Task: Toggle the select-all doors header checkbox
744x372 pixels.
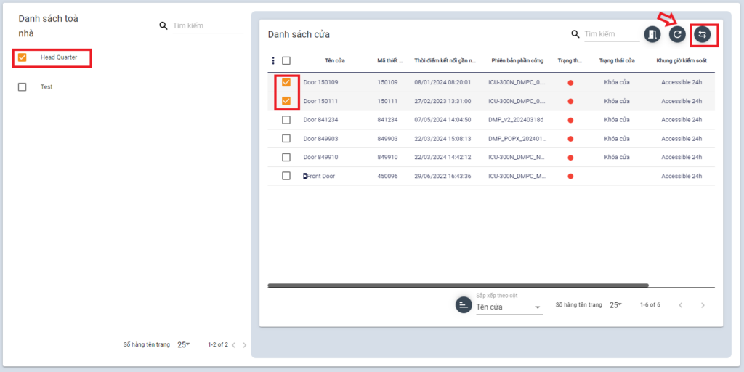Action: pos(286,61)
